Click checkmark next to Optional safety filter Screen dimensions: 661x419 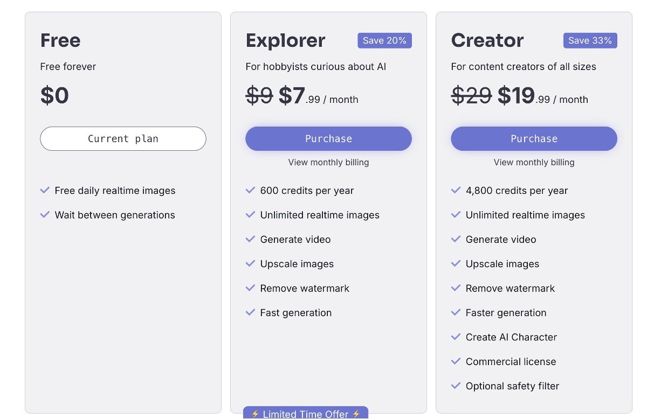456,386
